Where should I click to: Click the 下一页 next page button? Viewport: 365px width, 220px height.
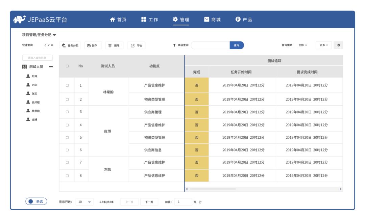[x=150, y=201]
